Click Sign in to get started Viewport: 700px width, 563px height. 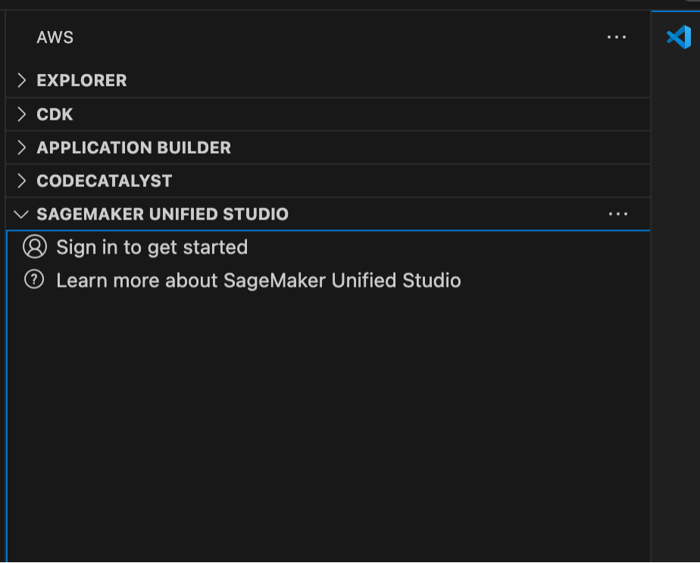tap(150, 247)
